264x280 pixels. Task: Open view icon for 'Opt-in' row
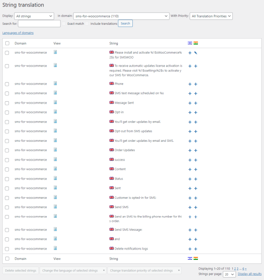coord(55,112)
